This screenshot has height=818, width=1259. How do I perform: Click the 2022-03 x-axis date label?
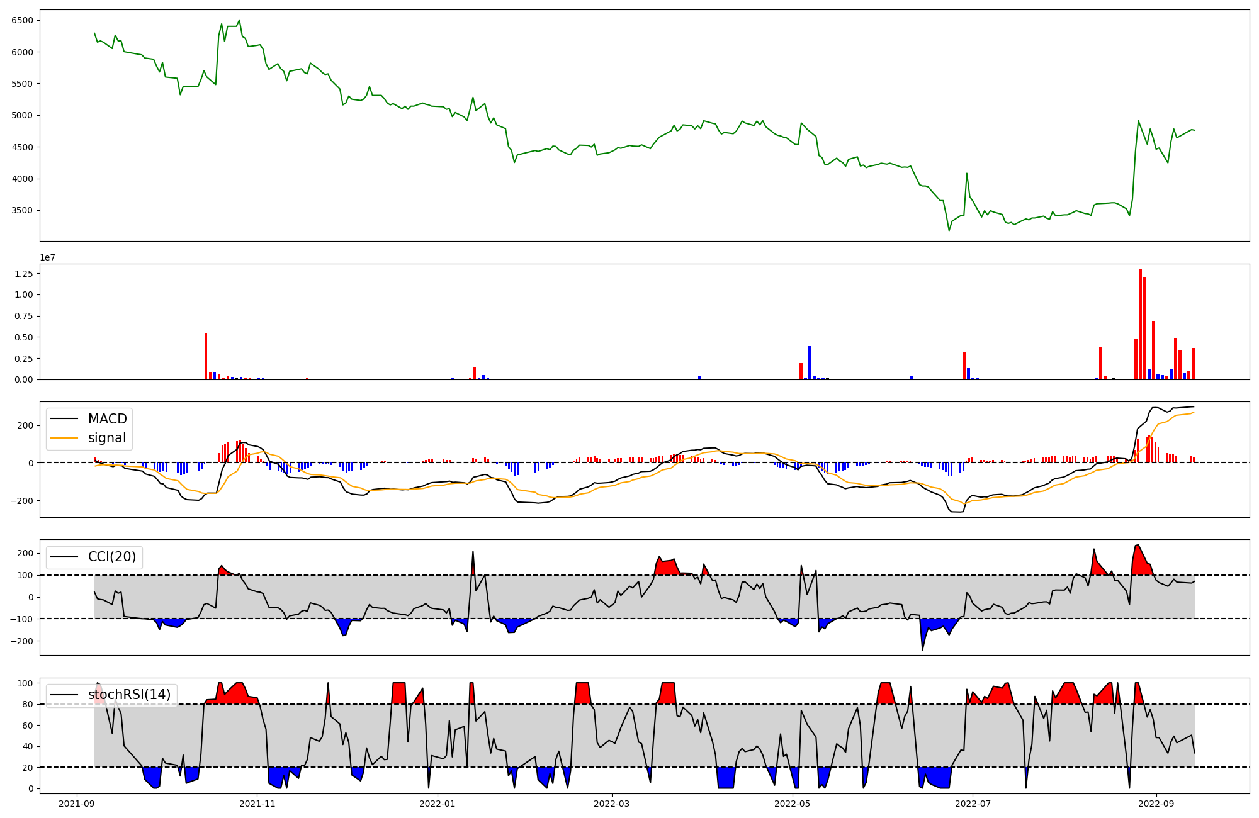pos(611,804)
